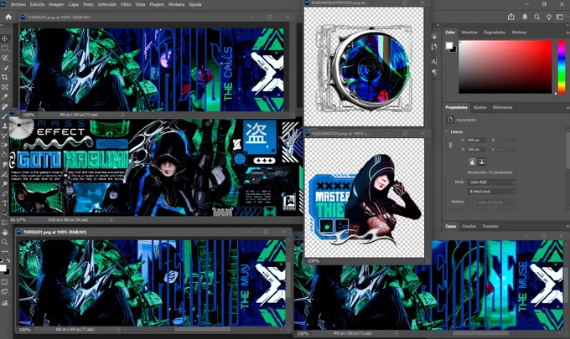Reset default colors in toolbar
Screen dimensions: 570x339
point(2,260)
